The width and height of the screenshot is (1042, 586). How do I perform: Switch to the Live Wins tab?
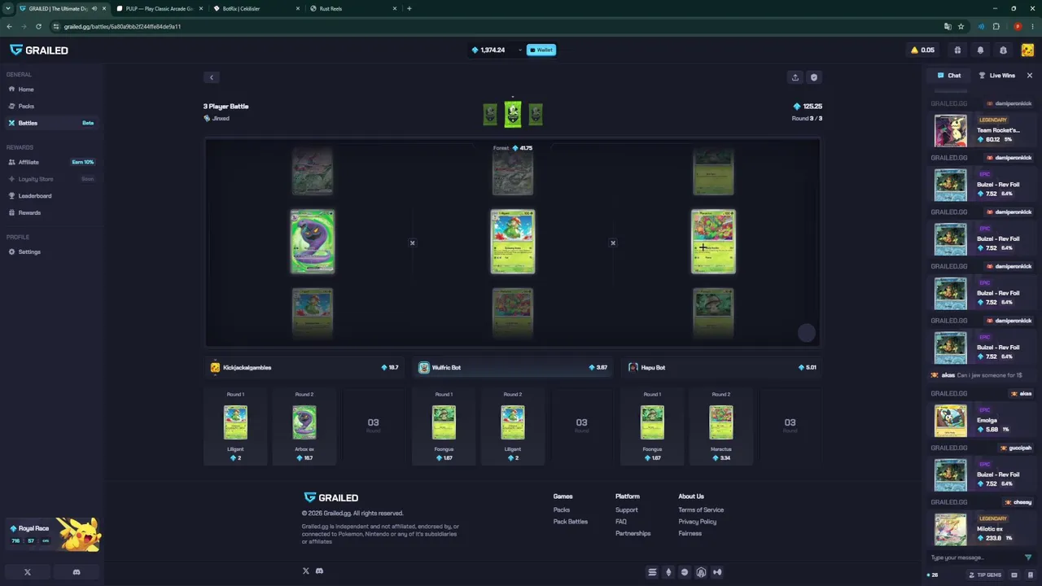tap(997, 76)
